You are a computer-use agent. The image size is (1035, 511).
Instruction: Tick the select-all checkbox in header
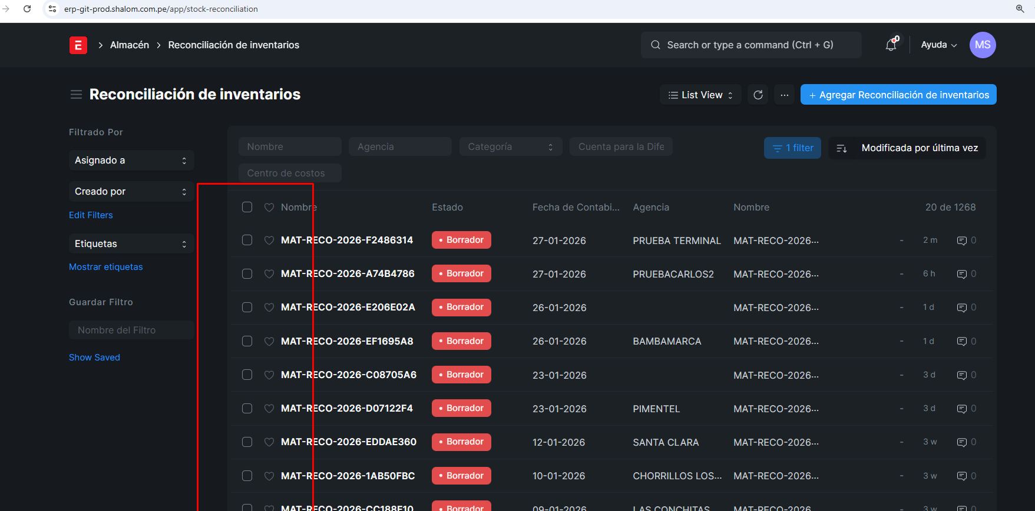click(247, 207)
